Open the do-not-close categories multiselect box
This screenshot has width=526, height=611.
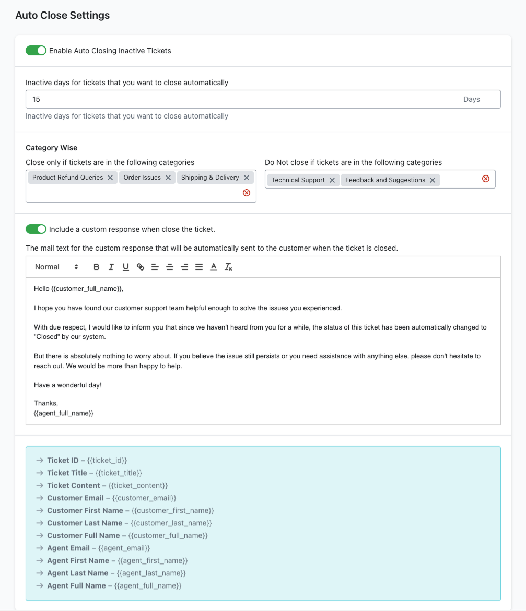(x=460, y=180)
